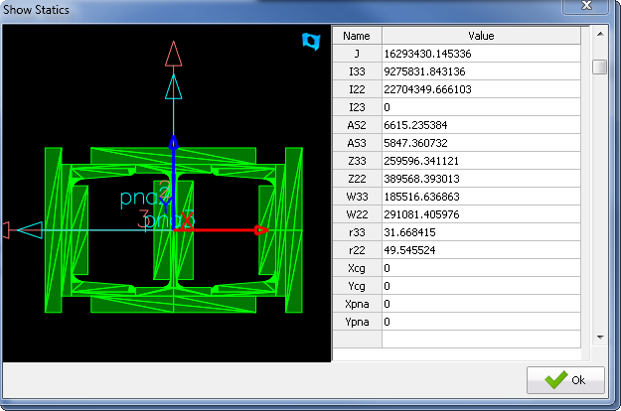621x411 pixels.
Task: Click the table's vertical scrollbar thumb
Action: [599, 68]
